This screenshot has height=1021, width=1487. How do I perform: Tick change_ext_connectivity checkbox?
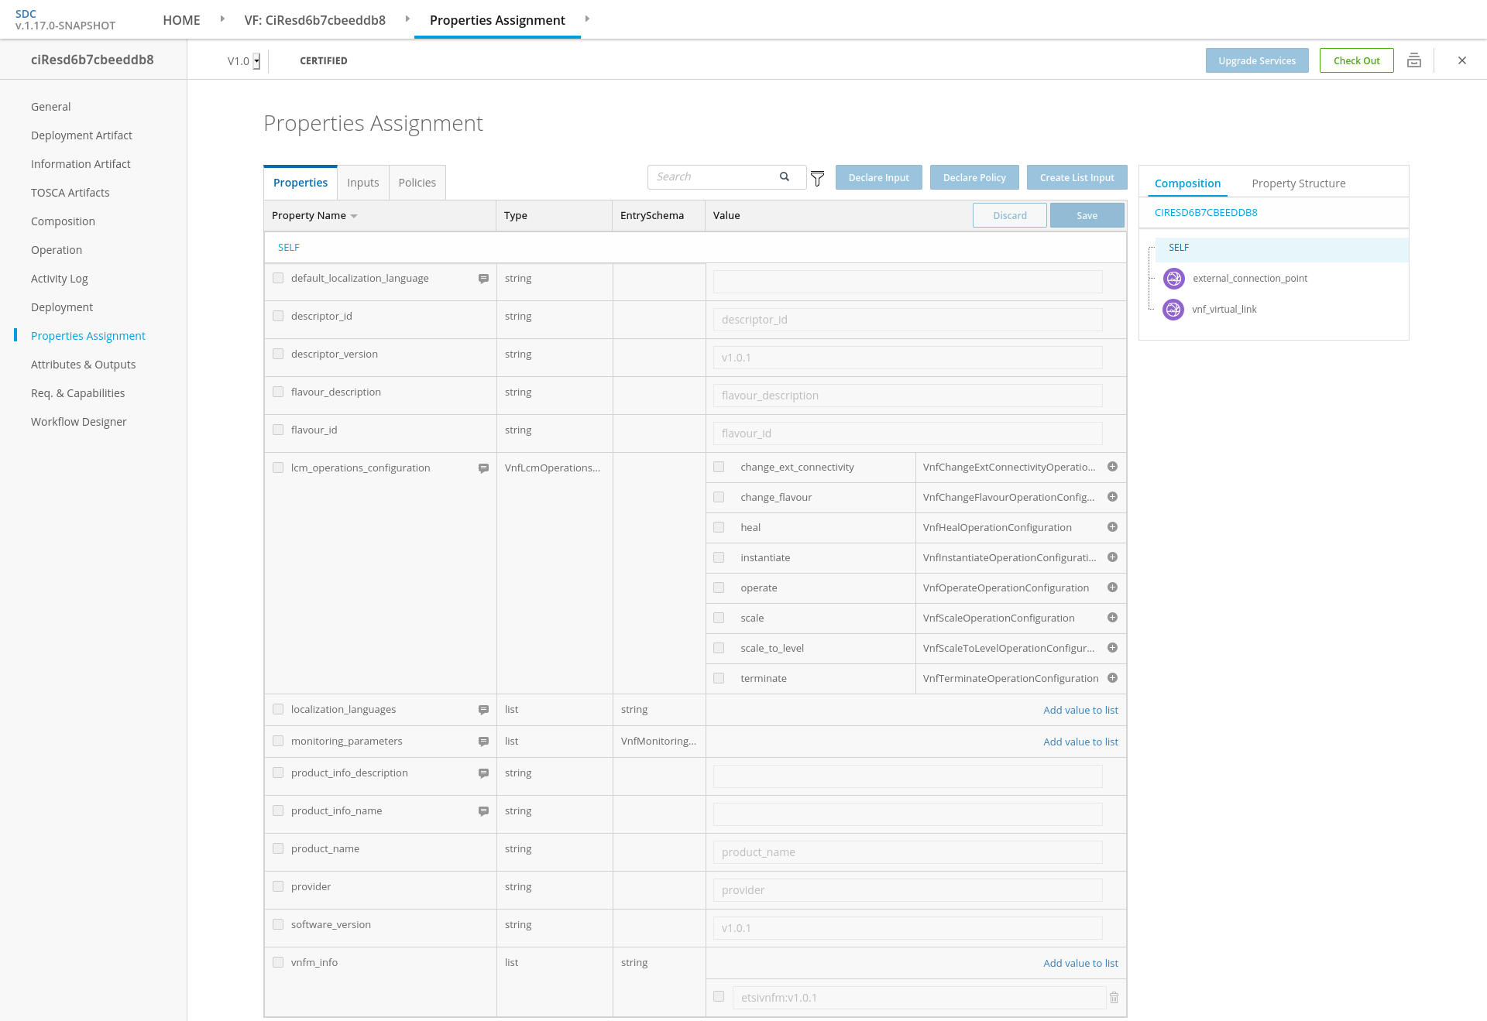719,467
